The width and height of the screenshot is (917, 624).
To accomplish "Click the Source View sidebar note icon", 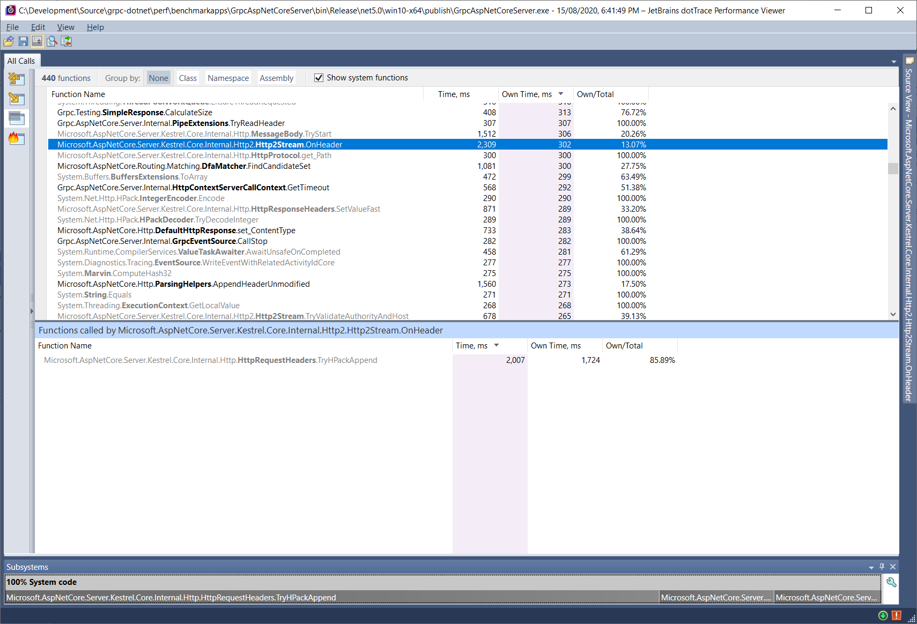I will coord(909,61).
